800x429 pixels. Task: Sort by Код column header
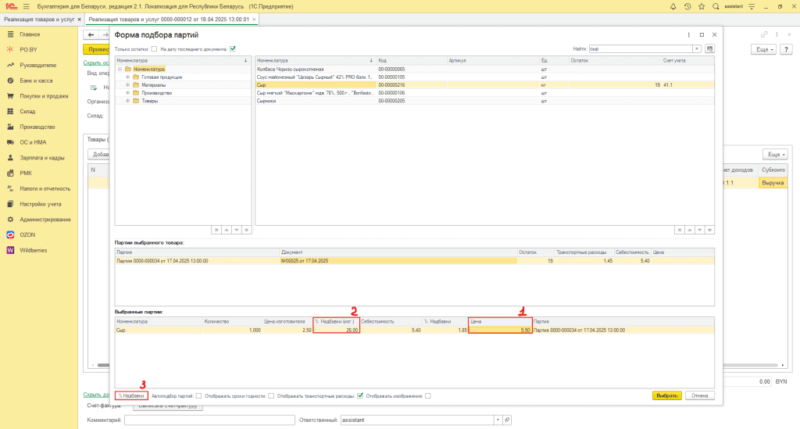[x=412, y=61]
